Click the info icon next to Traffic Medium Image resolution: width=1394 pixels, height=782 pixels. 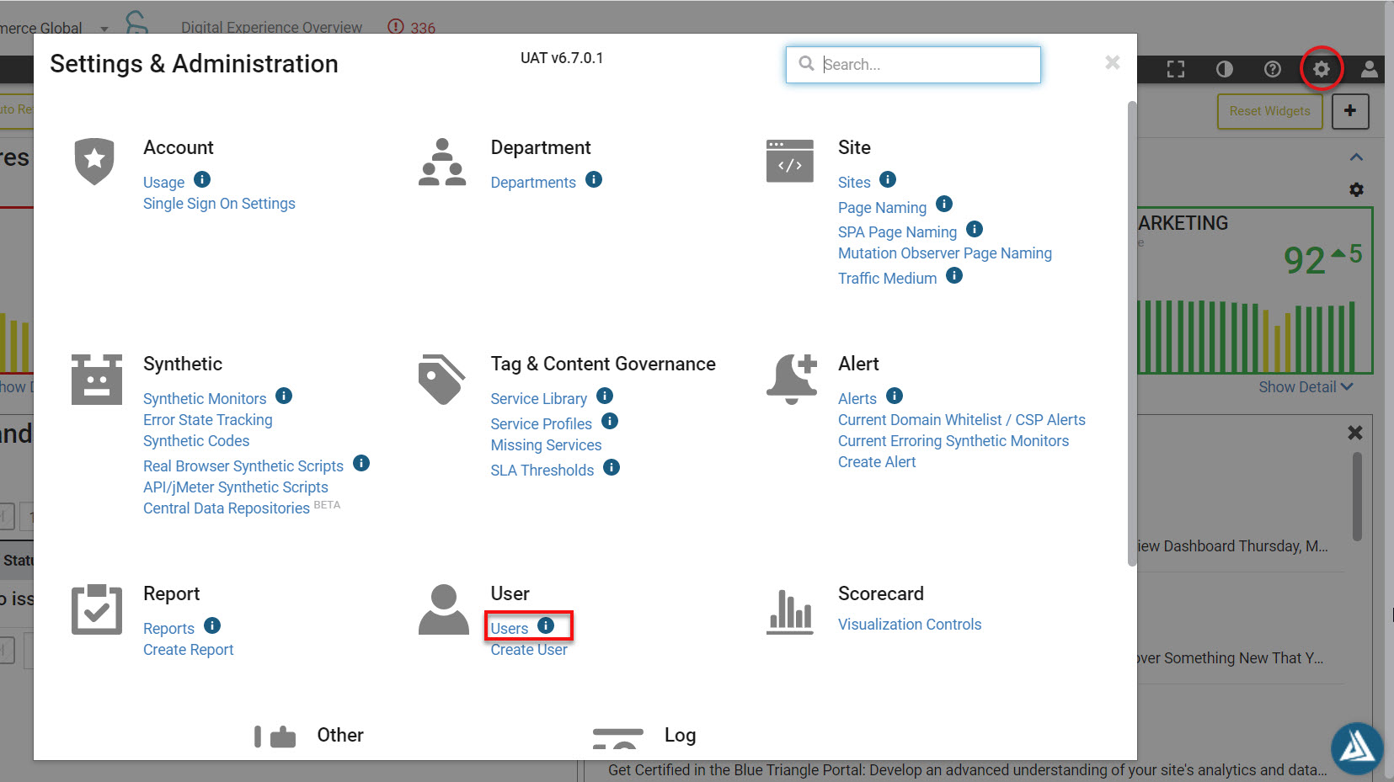pos(954,275)
